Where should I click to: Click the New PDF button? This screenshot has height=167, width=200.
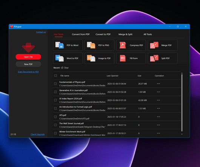click(x=28, y=64)
